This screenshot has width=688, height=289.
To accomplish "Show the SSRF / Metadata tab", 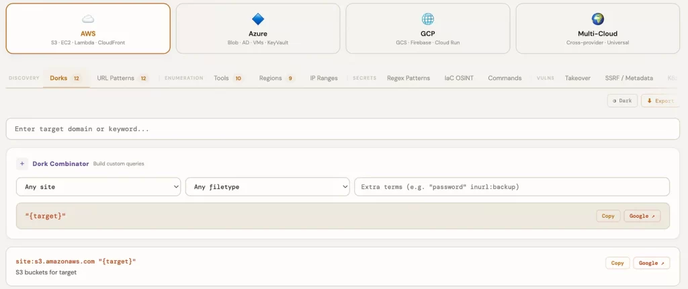I will coord(628,78).
